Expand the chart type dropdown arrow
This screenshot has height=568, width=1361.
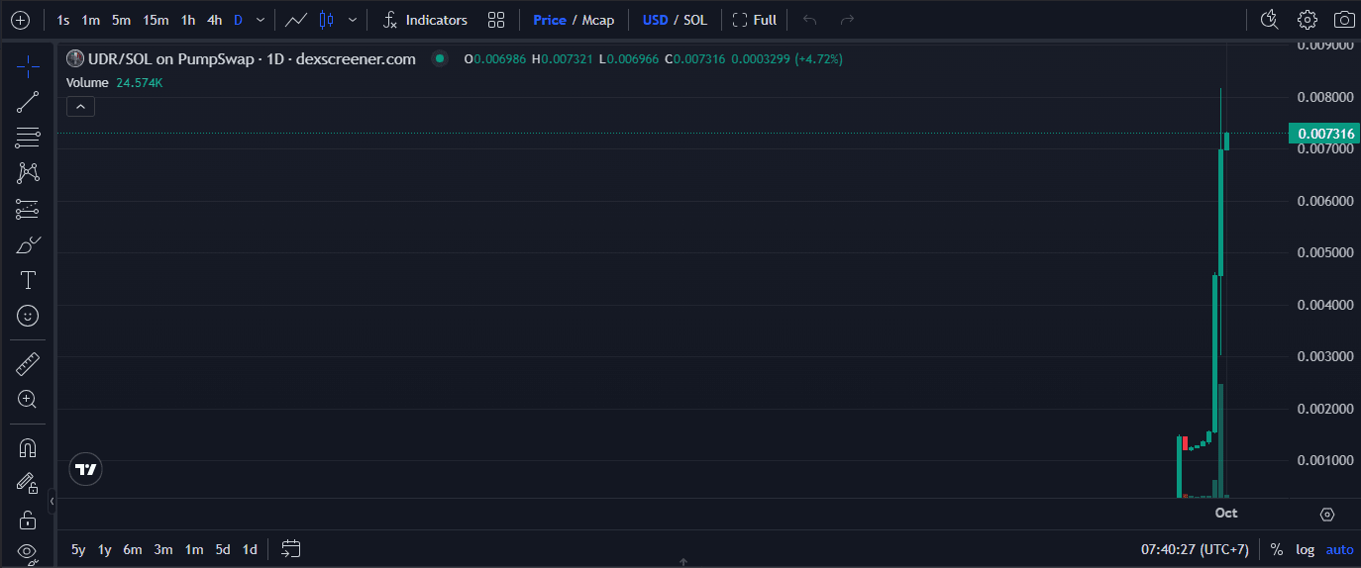[x=353, y=20]
